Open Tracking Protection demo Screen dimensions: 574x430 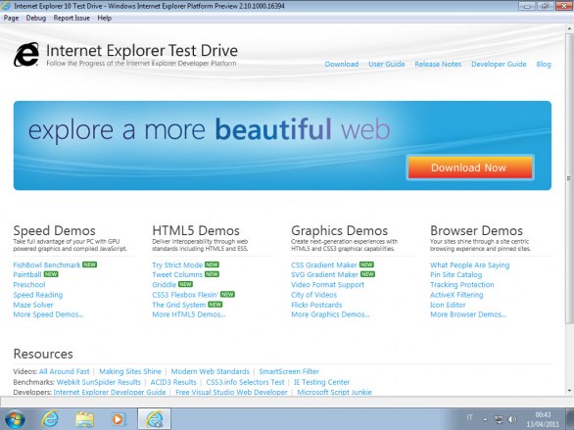[x=462, y=285]
